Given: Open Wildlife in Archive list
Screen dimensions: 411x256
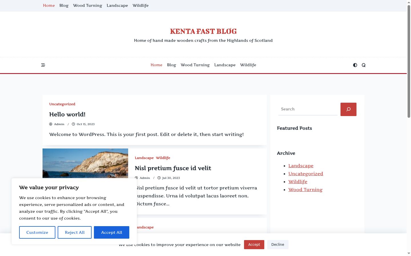Looking at the screenshot, I should click(x=298, y=181).
